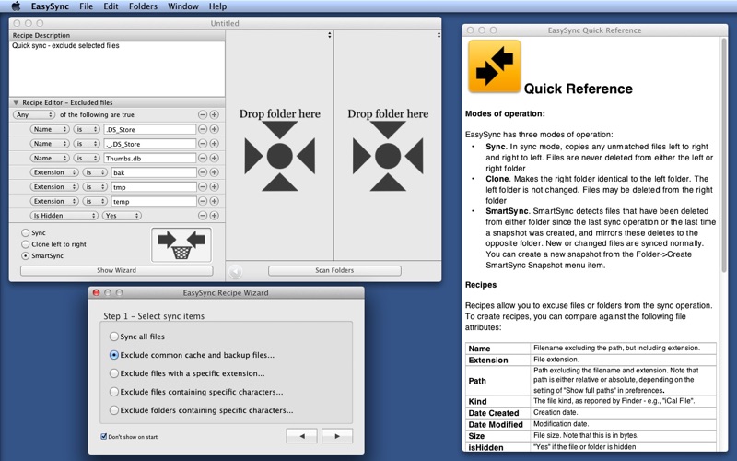Click the Thumbs.db value field
This screenshot has height=461, width=737.
click(x=150, y=158)
